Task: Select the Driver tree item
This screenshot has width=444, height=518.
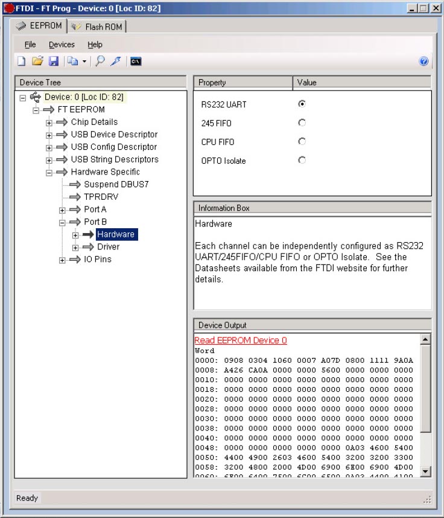Action: tap(108, 247)
